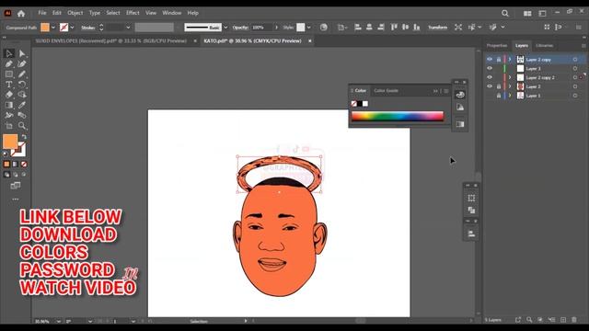The width and height of the screenshot is (589, 331).
Task: Switch to Properties panel tab
Action: [x=497, y=46]
